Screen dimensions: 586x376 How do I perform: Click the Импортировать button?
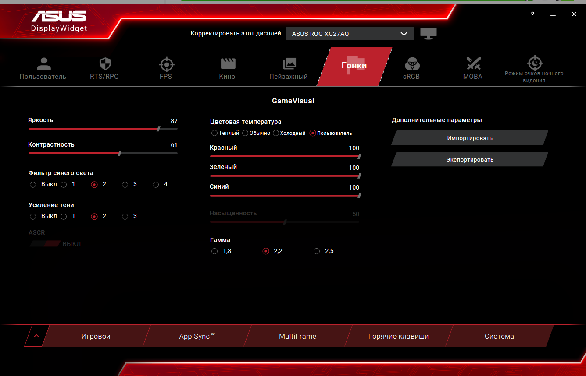470,138
